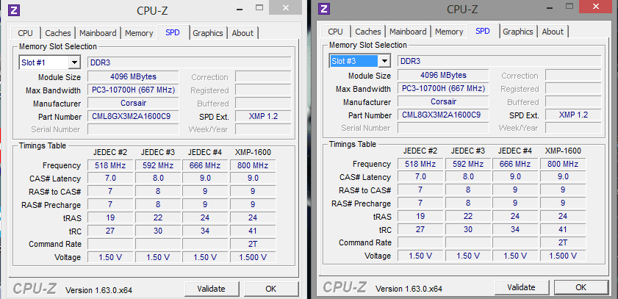Image resolution: width=618 pixels, height=299 pixels.
Task: Click Part Number field in left window
Action: click(x=133, y=117)
